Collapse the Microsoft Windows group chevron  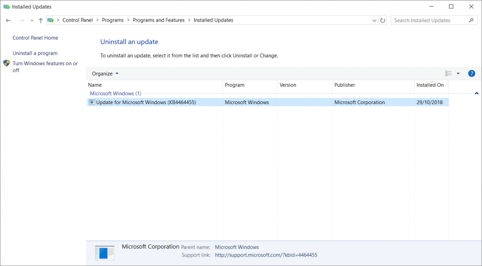point(476,93)
